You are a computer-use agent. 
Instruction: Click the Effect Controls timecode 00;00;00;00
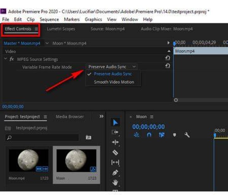[x=13, y=107]
